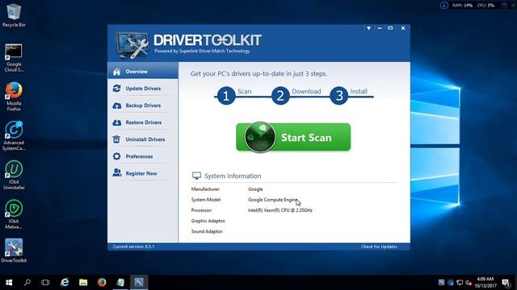Click the 'Current version: 8.5.1' status text
This screenshot has width=517, height=290.
[x=133, y=246]
